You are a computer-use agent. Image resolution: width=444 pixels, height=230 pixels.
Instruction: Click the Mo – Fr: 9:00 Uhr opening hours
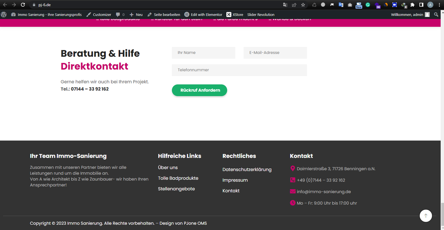point(327,203)
